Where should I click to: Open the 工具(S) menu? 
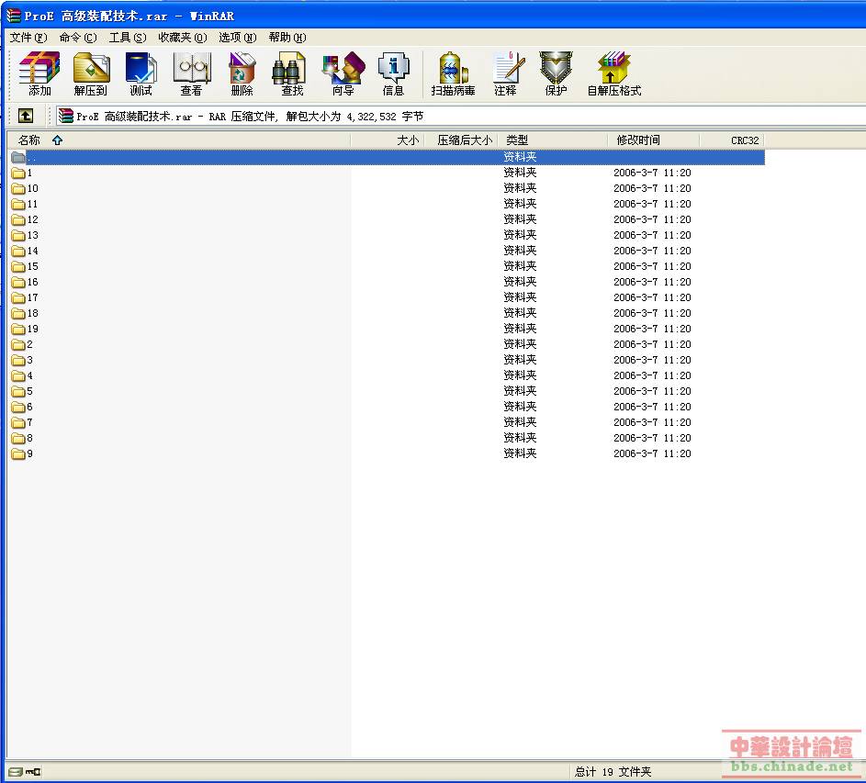(128, 37)
